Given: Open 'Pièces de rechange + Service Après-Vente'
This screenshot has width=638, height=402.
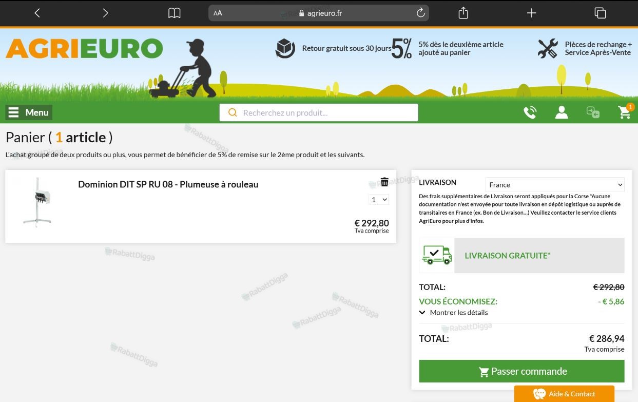Looking at the screenshot, I should click(598, 48).
